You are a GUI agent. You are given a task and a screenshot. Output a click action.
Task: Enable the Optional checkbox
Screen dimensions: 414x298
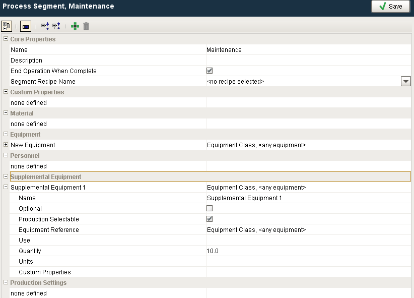210,208
